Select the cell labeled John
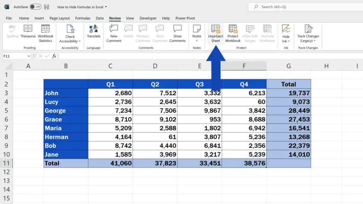Image resolution: width=363 pixels, height=204 pixels. point(66,93)
